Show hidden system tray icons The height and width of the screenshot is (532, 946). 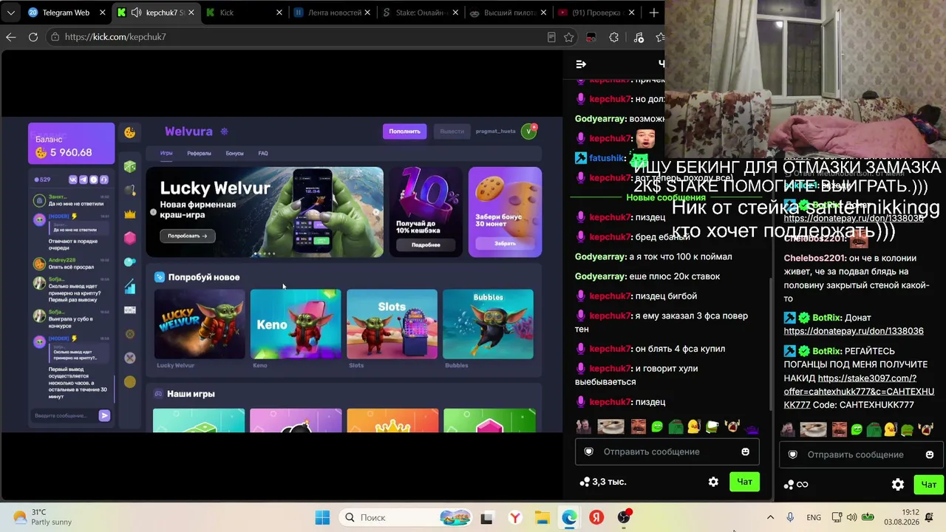[x=770, y=517]
